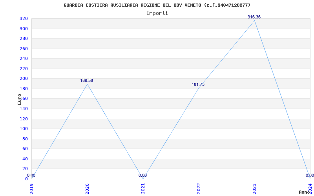314x196 pixels.
Task: Click the 2021 x-axis label
Action: coord(143,189)
